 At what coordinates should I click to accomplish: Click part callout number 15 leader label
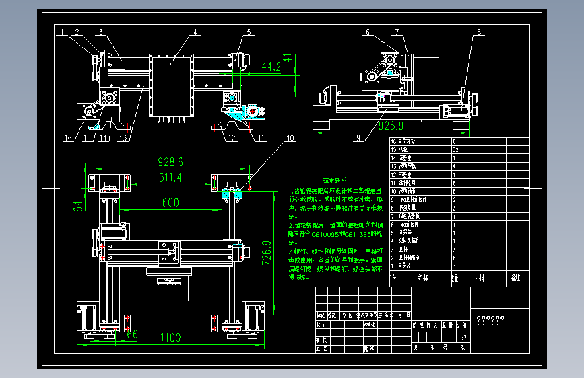(87, 138)
